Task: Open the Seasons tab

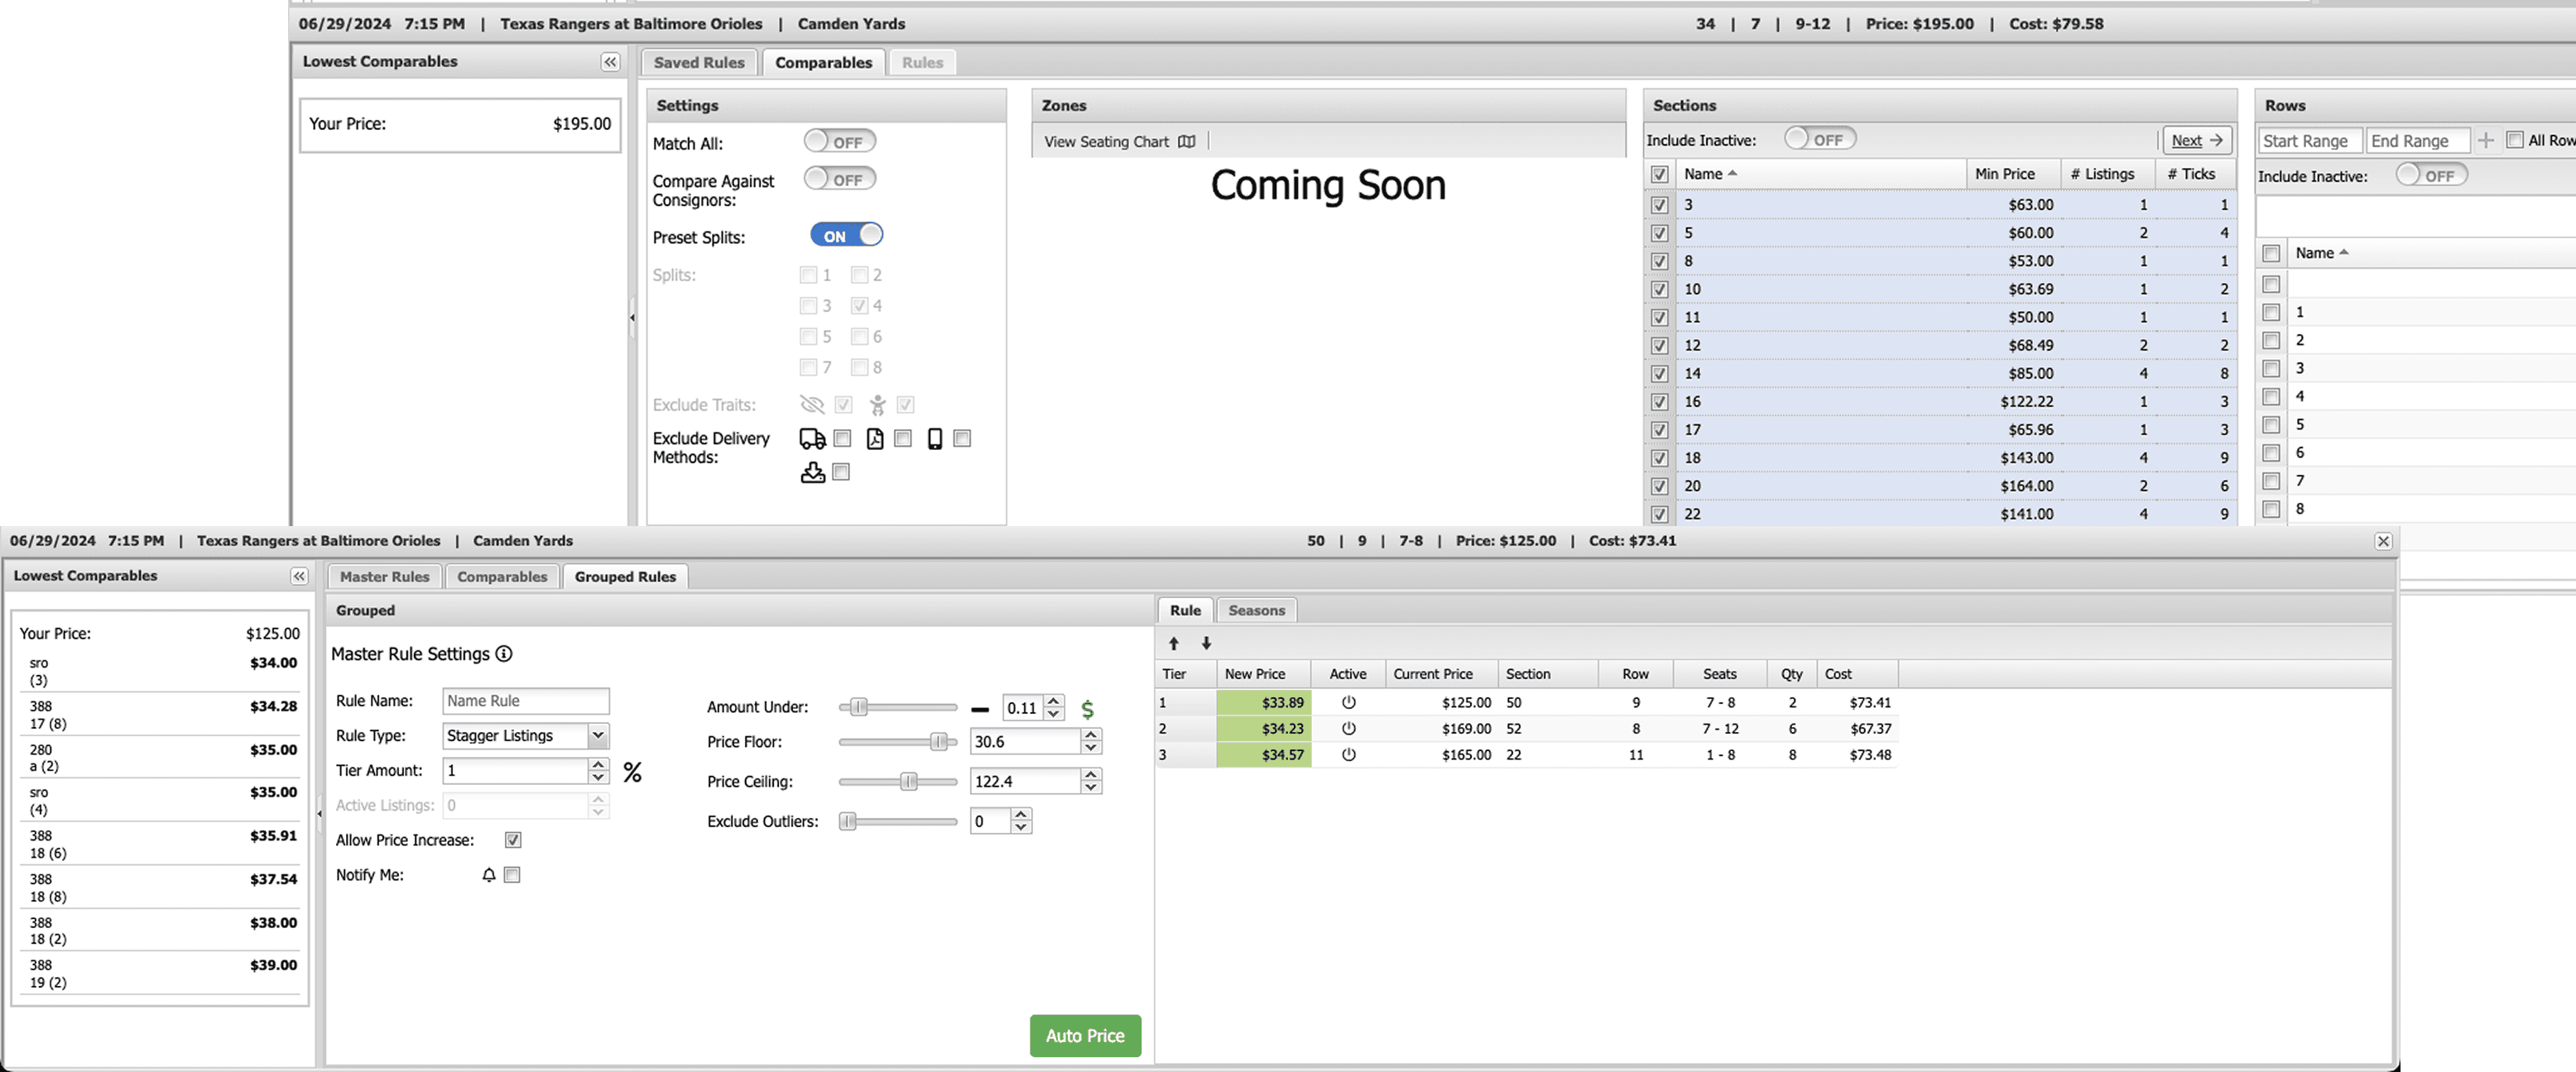Action: [1256, 610]
